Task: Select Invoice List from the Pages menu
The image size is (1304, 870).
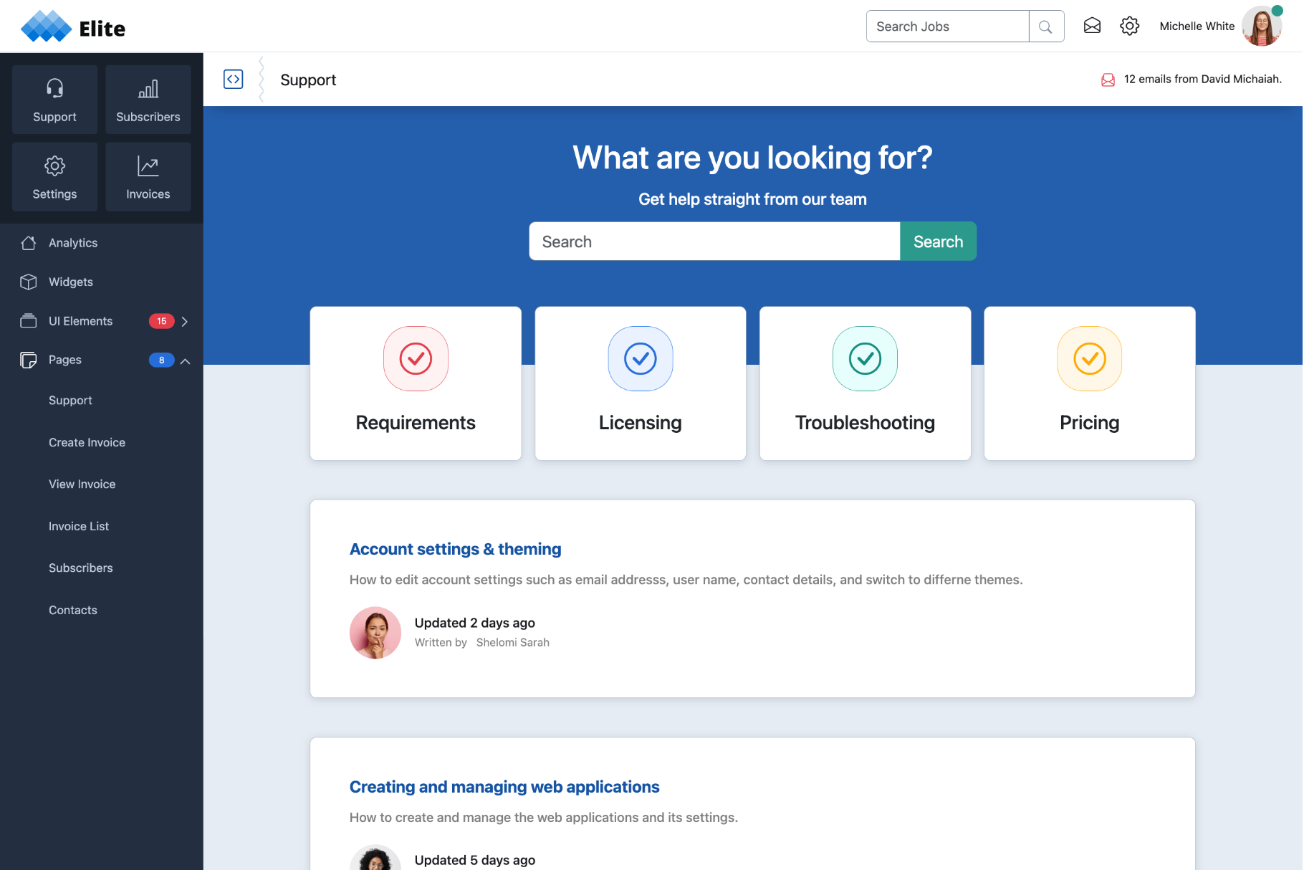Action: click(x=79, y=526)
